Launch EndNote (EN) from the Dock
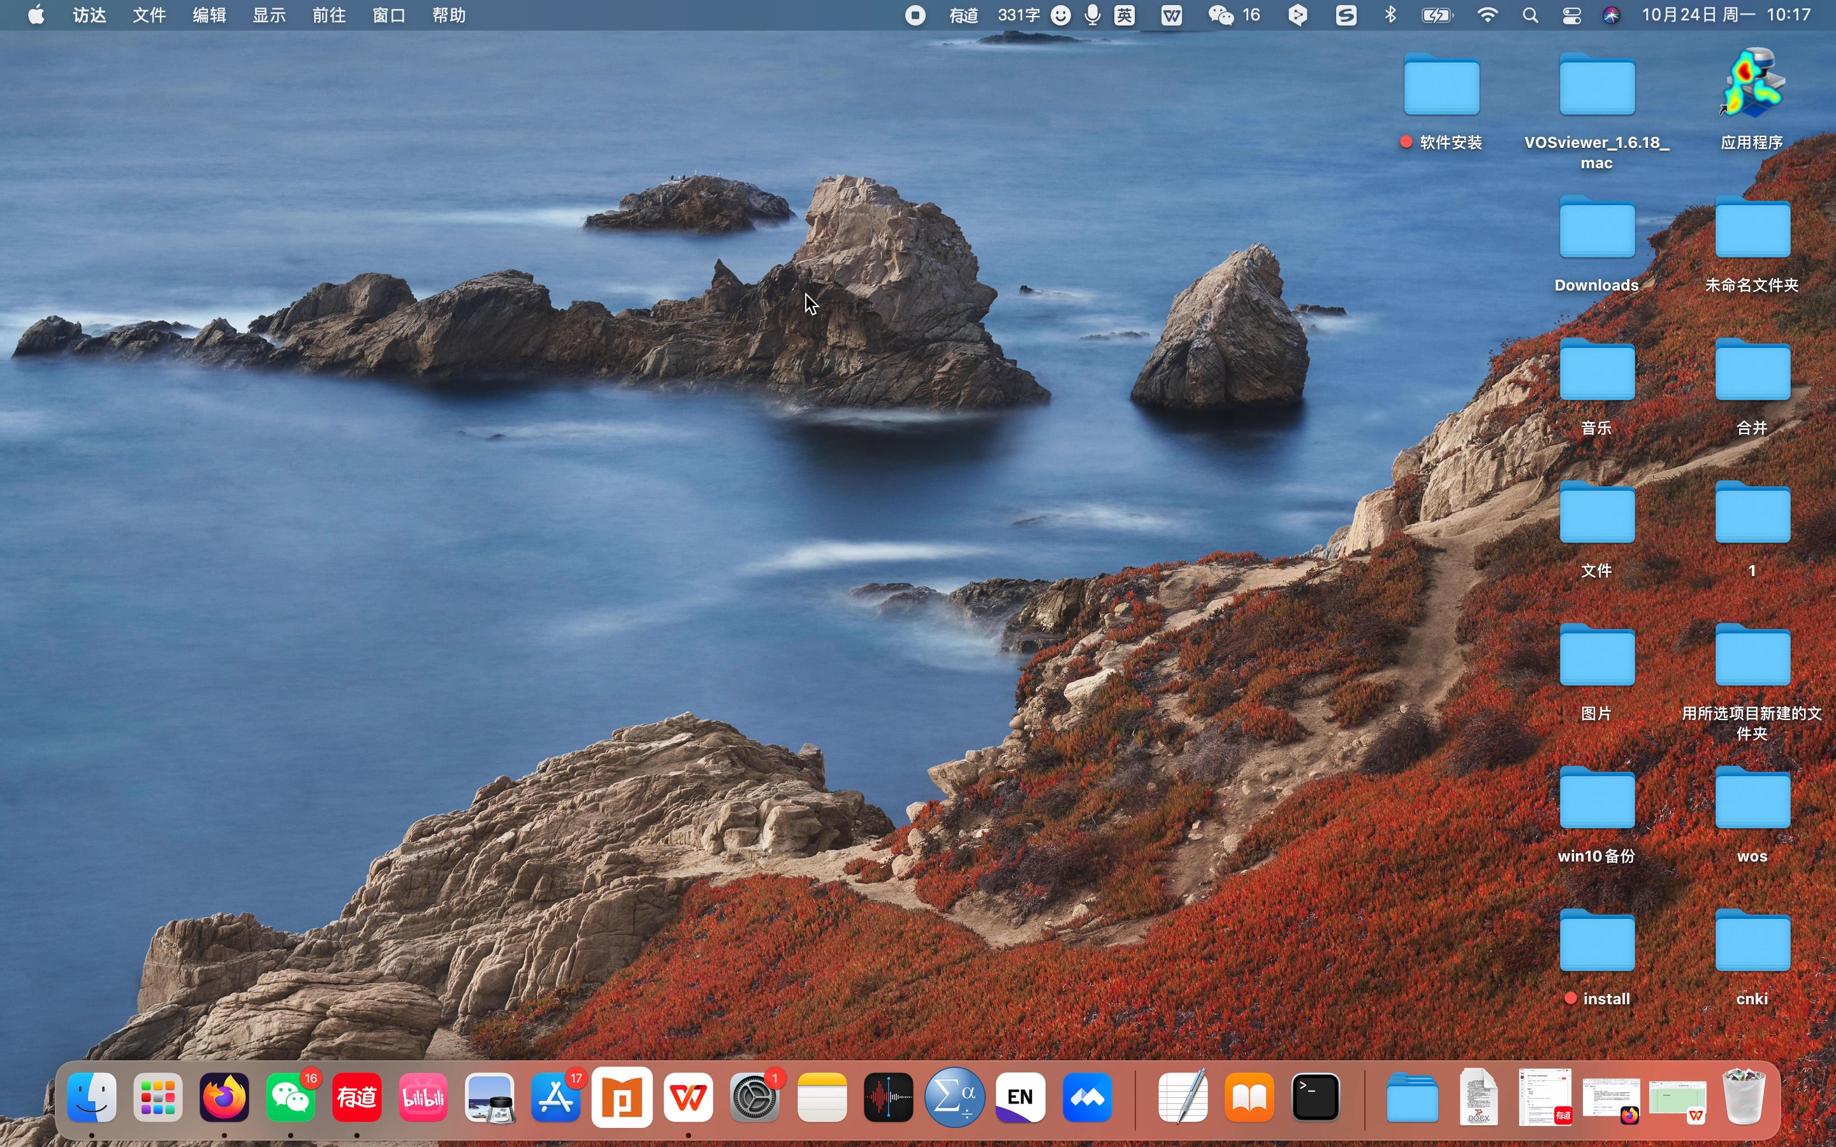This screenshot has height=1147, width=1836. pos(1021,1097)
